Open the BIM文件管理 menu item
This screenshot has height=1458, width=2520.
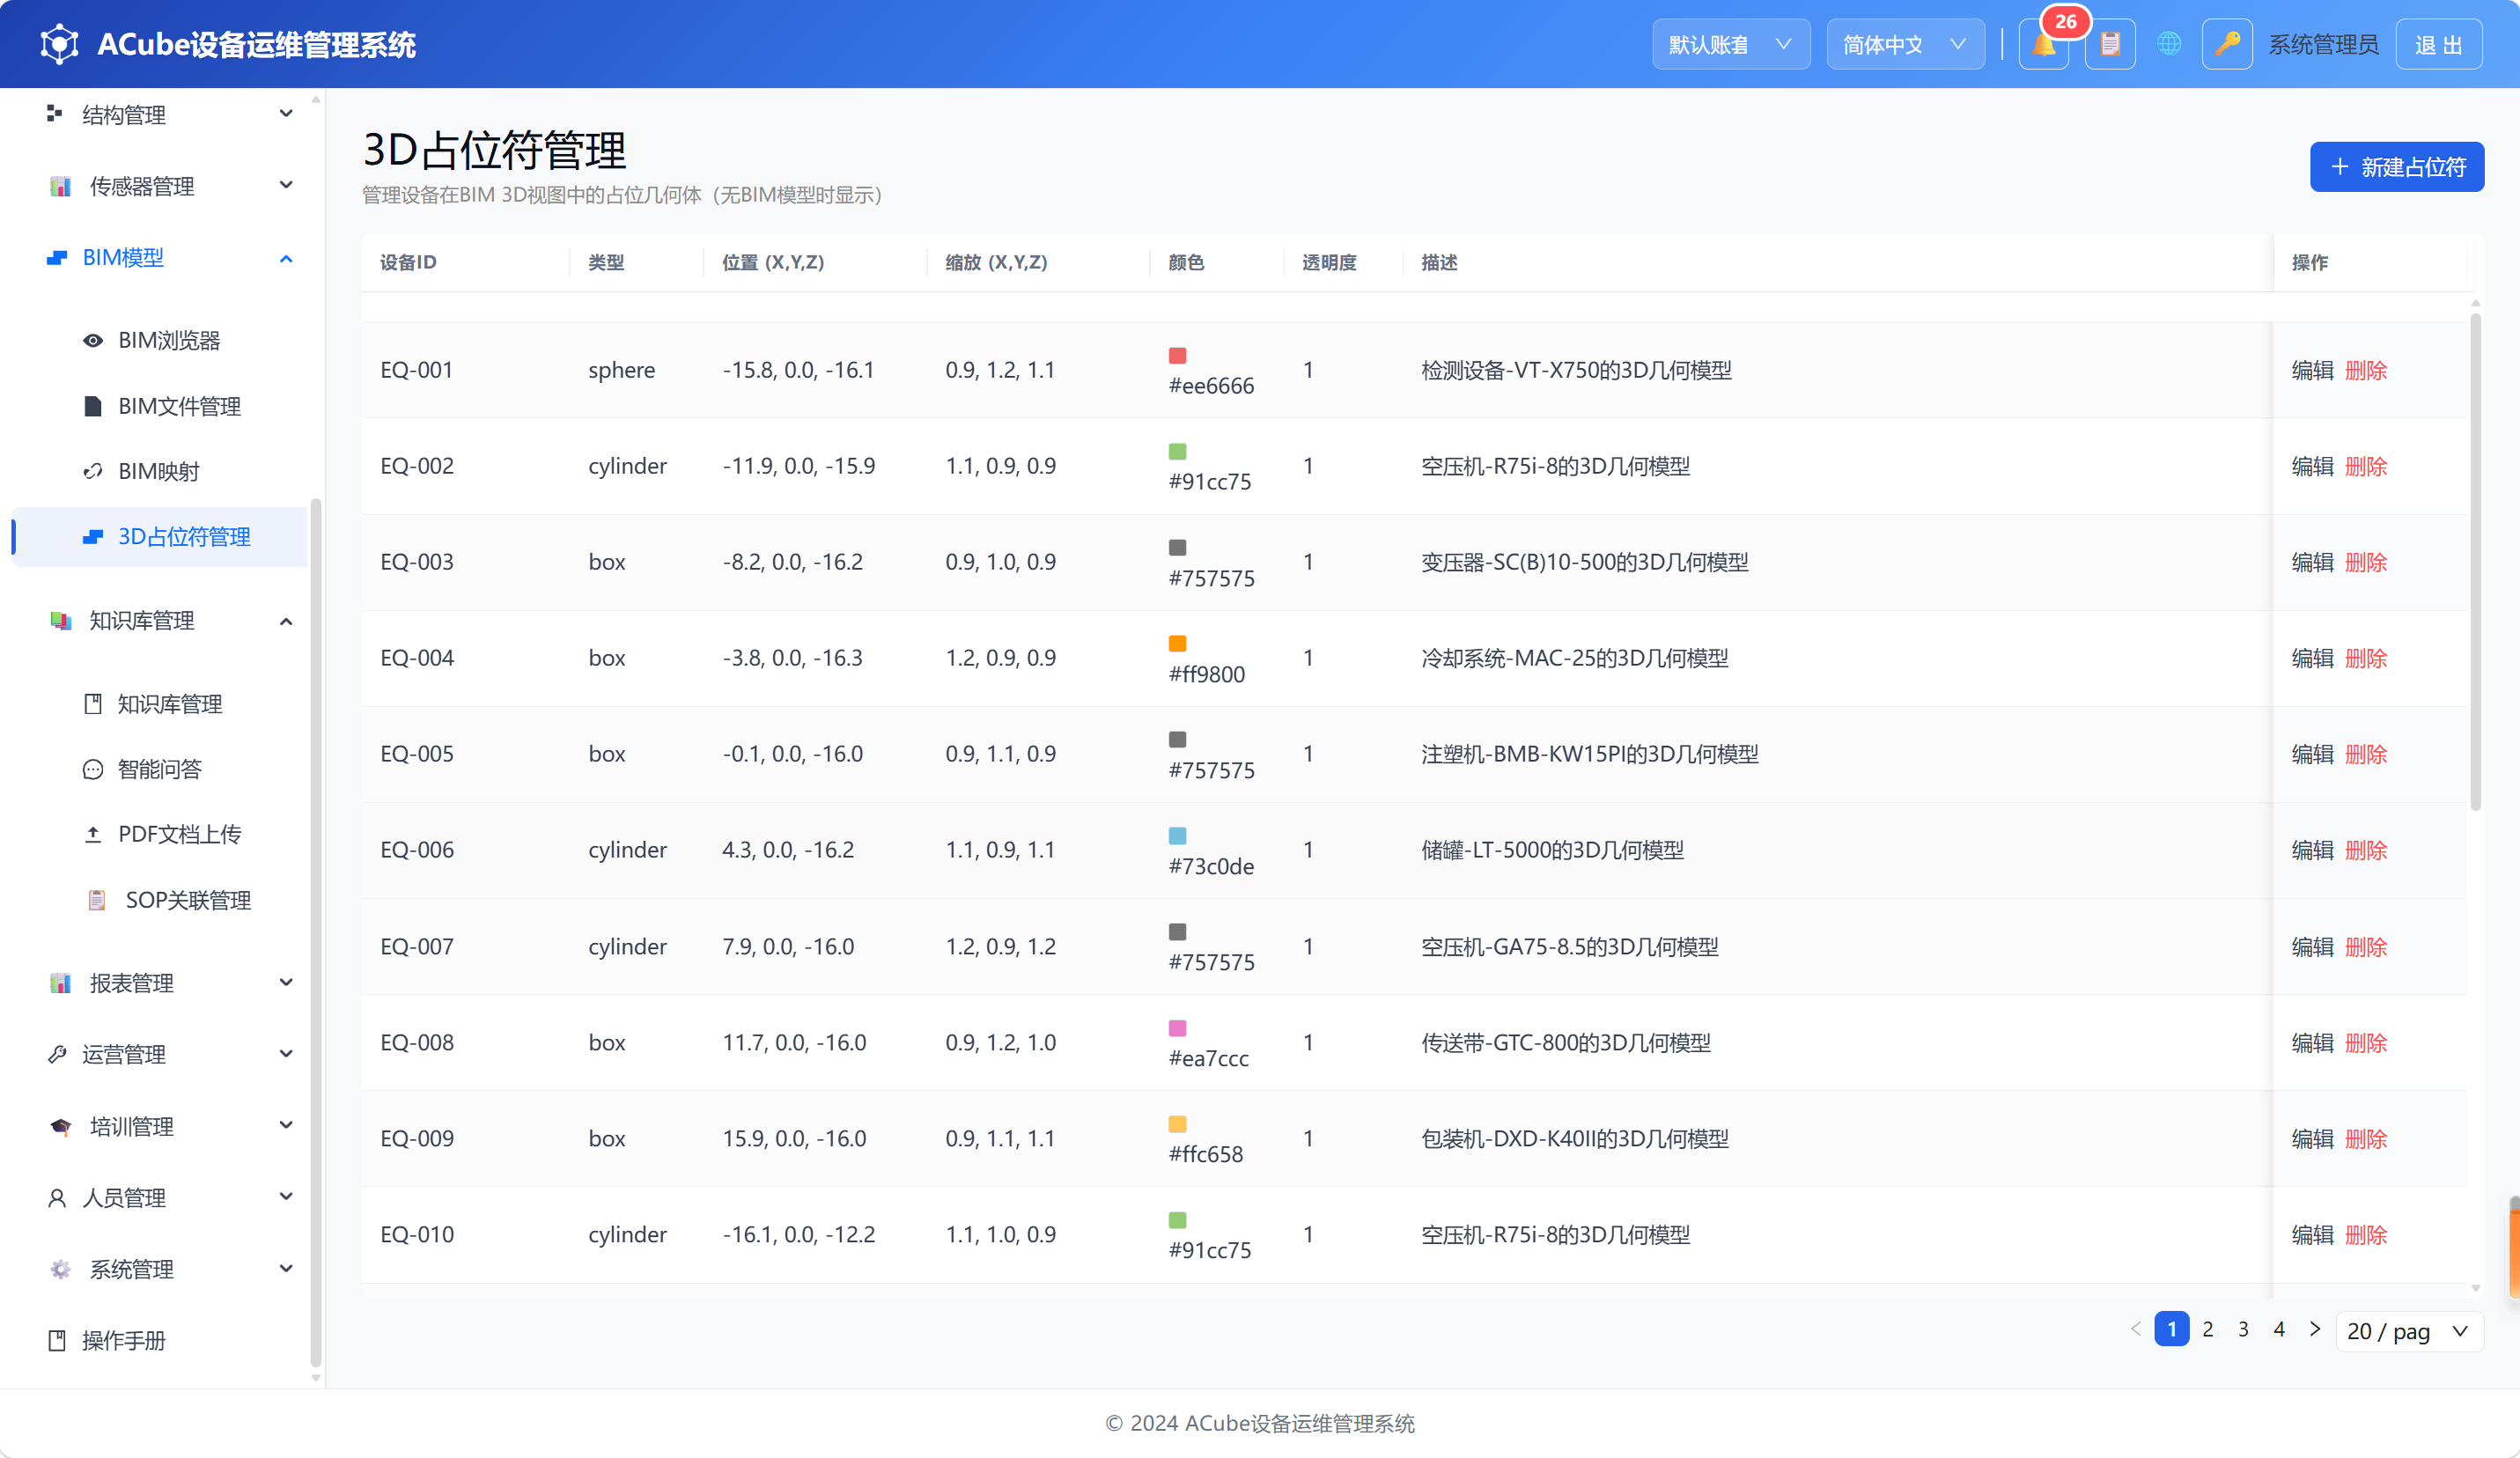click(160, 406)
